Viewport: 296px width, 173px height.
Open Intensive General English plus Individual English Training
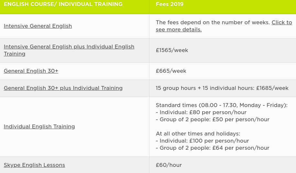tap(69, 47)
